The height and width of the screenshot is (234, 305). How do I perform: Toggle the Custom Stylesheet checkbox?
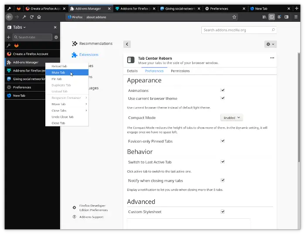tap(223, 211)
